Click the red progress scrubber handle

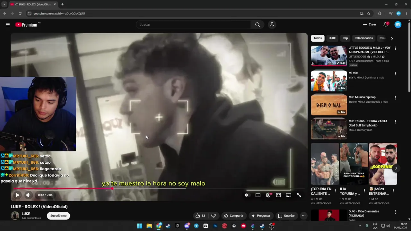[x=112, y=188]
